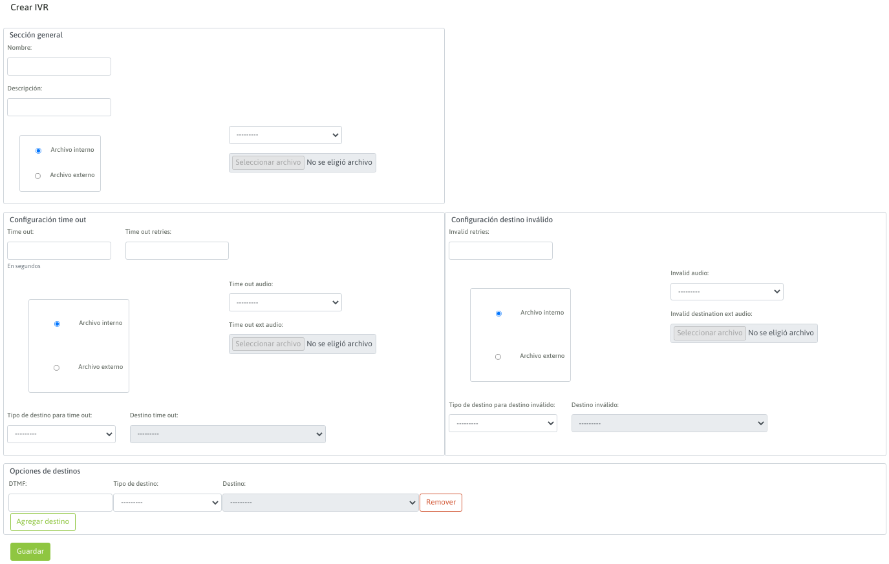Open Tipo de destino dropdown in Opciones de destinos

click(167, 503)
